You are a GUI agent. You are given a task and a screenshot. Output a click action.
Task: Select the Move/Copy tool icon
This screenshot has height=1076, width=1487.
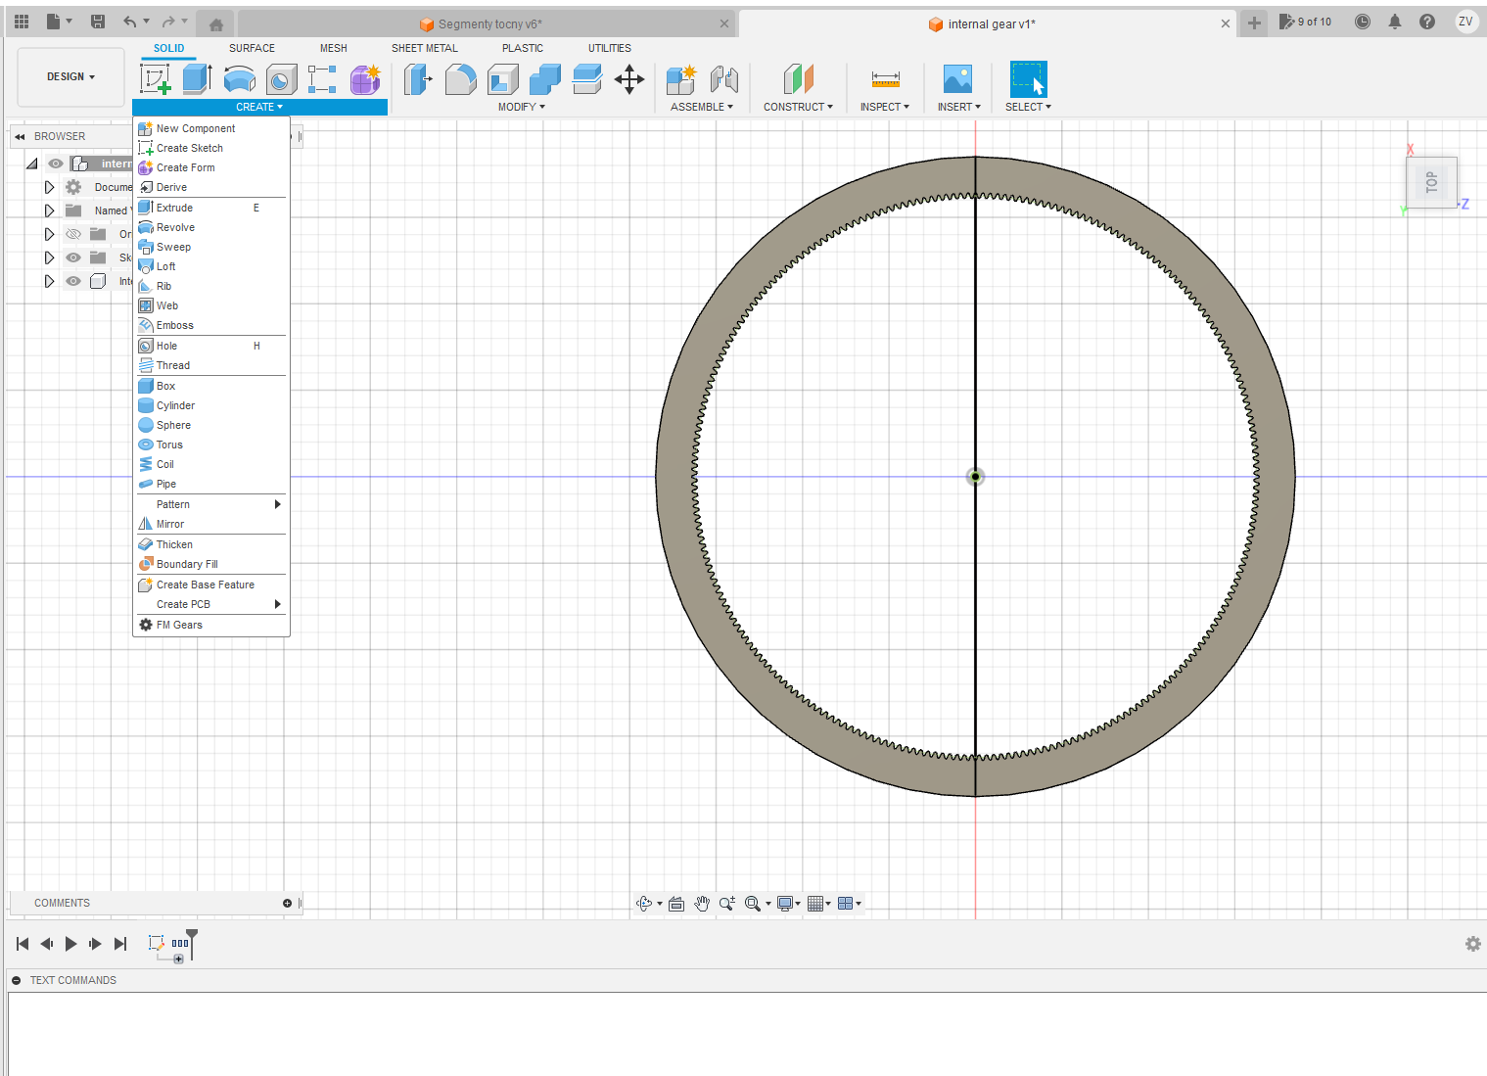[628, 79]
